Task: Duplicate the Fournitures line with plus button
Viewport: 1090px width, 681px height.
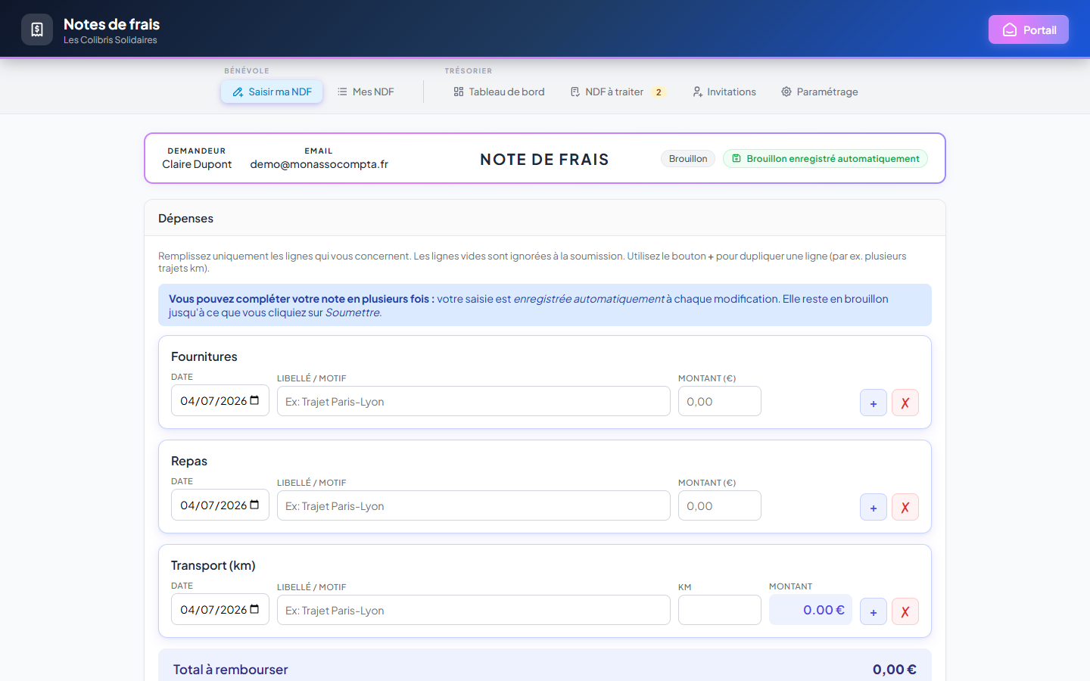Action: click(x=874, y=403)
